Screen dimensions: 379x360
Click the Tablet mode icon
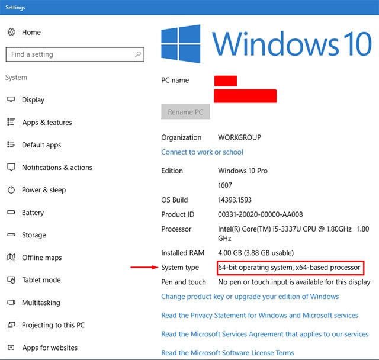[11, 280]
